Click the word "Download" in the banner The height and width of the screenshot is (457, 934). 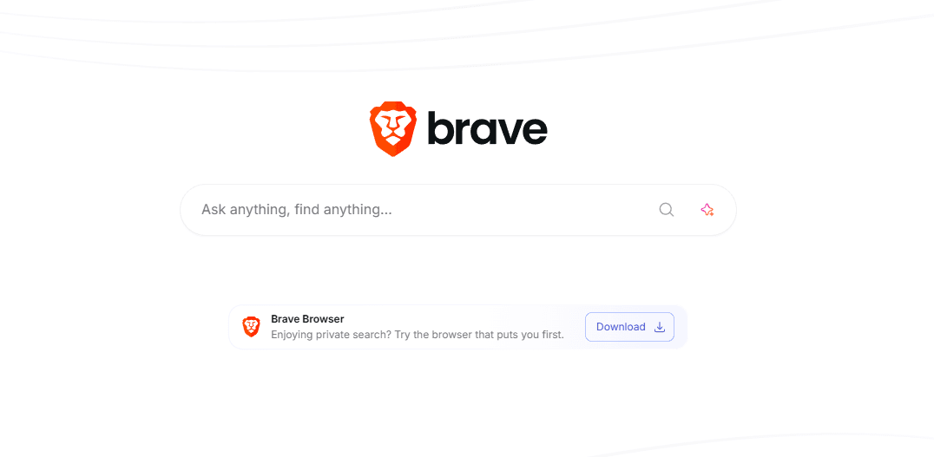click(621, 327)
